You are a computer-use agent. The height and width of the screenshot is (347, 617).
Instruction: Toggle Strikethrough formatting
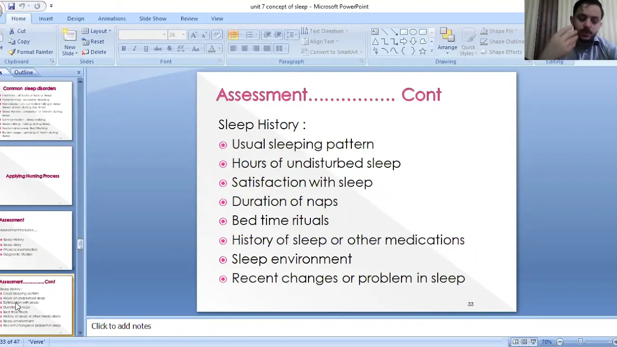pyautogui.click(x=158, y=49)
